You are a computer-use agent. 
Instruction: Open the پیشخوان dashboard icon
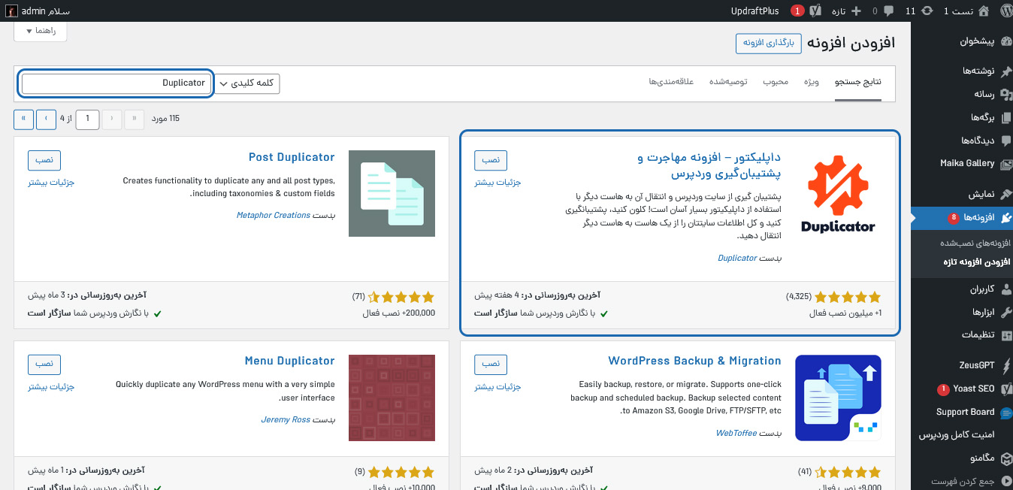tap(1006, 42)
